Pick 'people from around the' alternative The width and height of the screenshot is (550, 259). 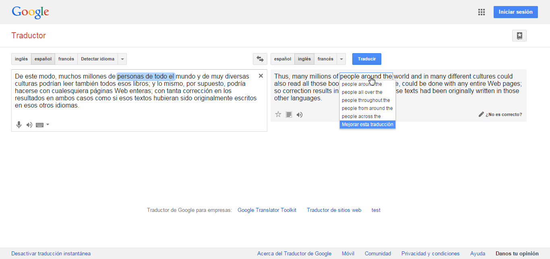click(x=367, y=108)
